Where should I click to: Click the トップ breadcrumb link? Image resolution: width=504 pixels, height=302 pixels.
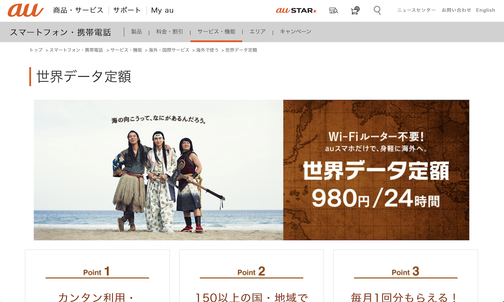[x=36, y=50]
